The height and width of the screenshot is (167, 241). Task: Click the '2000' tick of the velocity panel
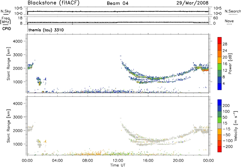tap(18, 131)
